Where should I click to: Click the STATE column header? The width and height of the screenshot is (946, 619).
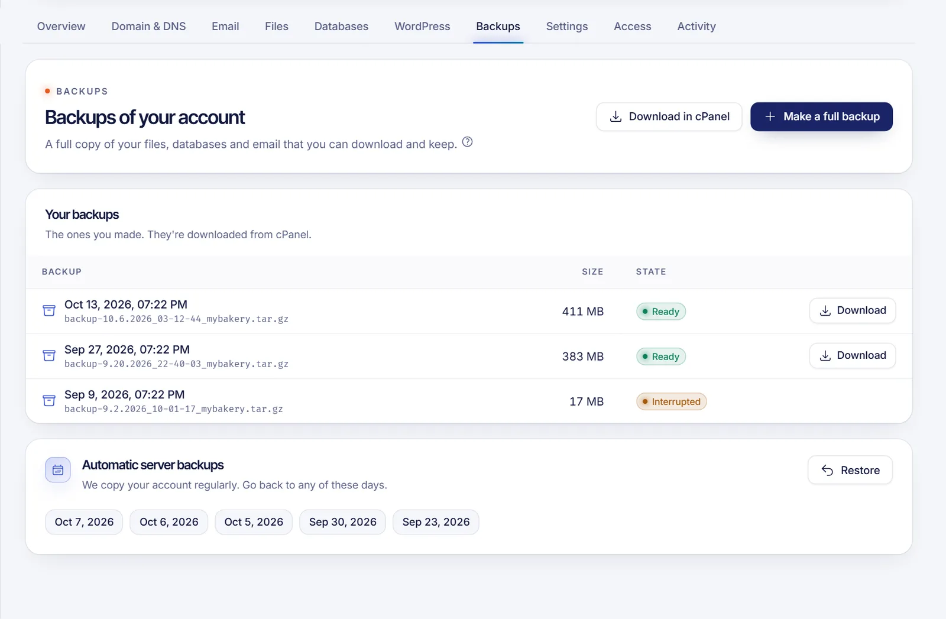[x=651, y=272]
